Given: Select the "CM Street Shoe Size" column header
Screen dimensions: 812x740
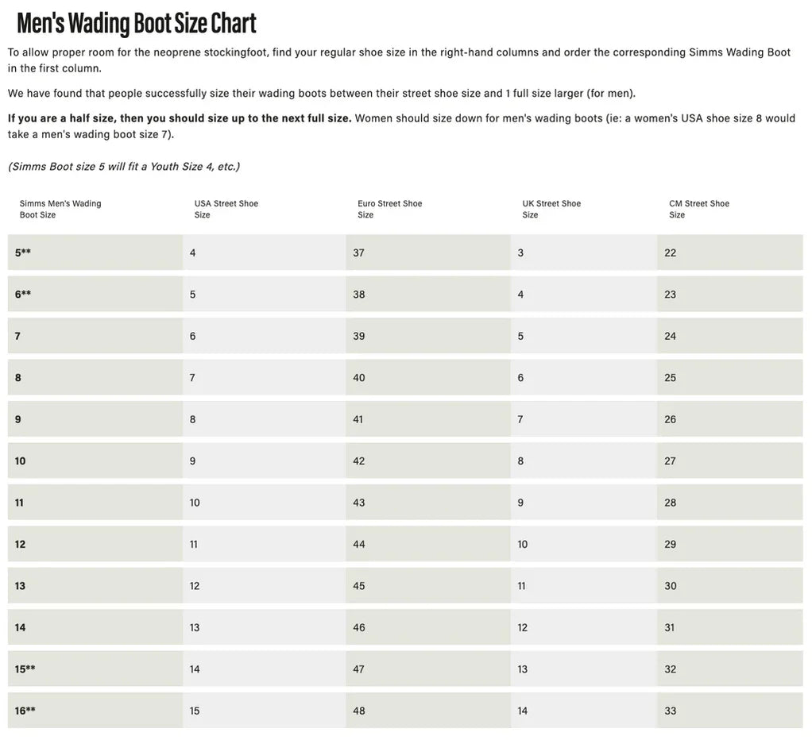Looking at the screenshot, I should pos(699,209).
